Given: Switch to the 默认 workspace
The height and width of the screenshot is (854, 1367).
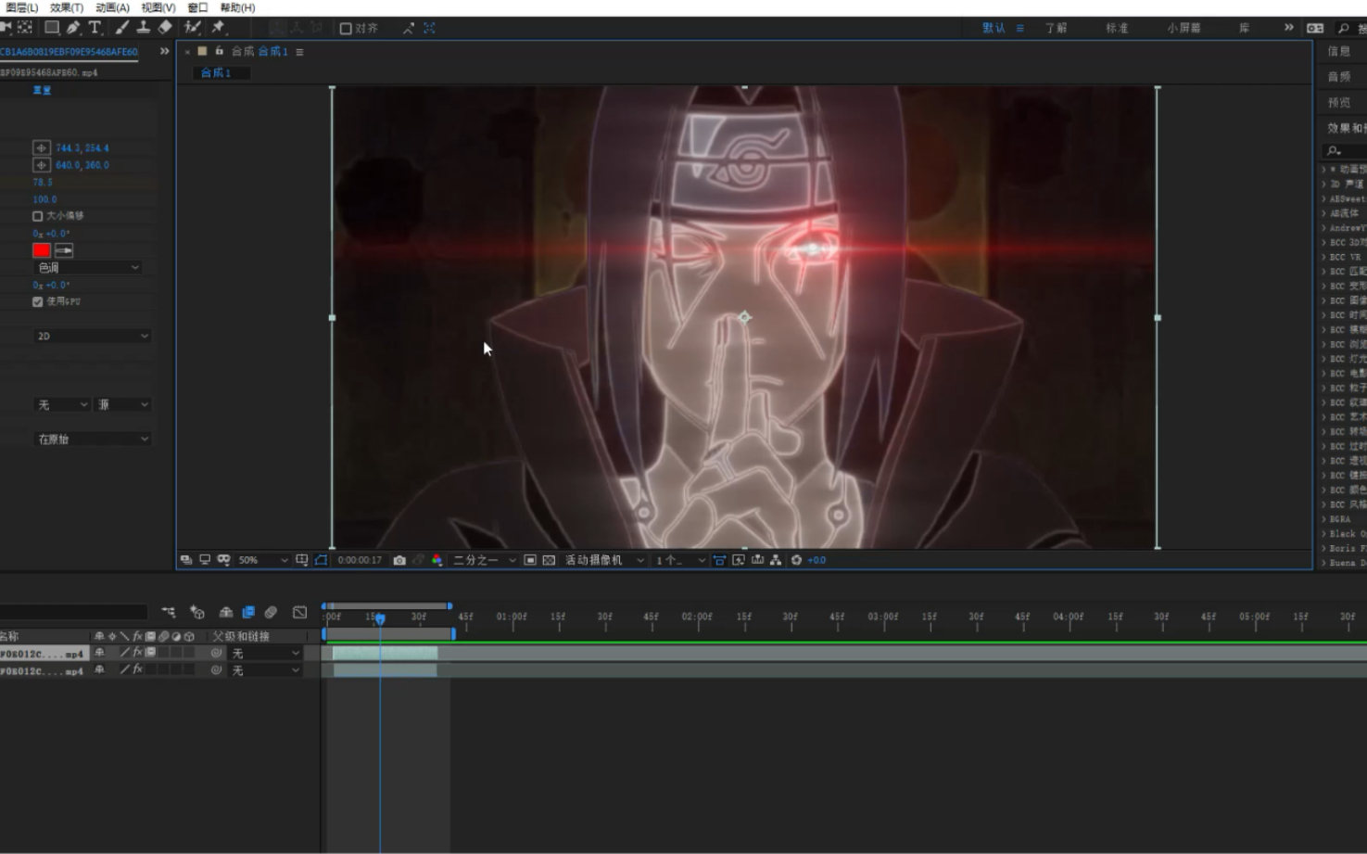Looking at the screenshot, I should point(994,28).
